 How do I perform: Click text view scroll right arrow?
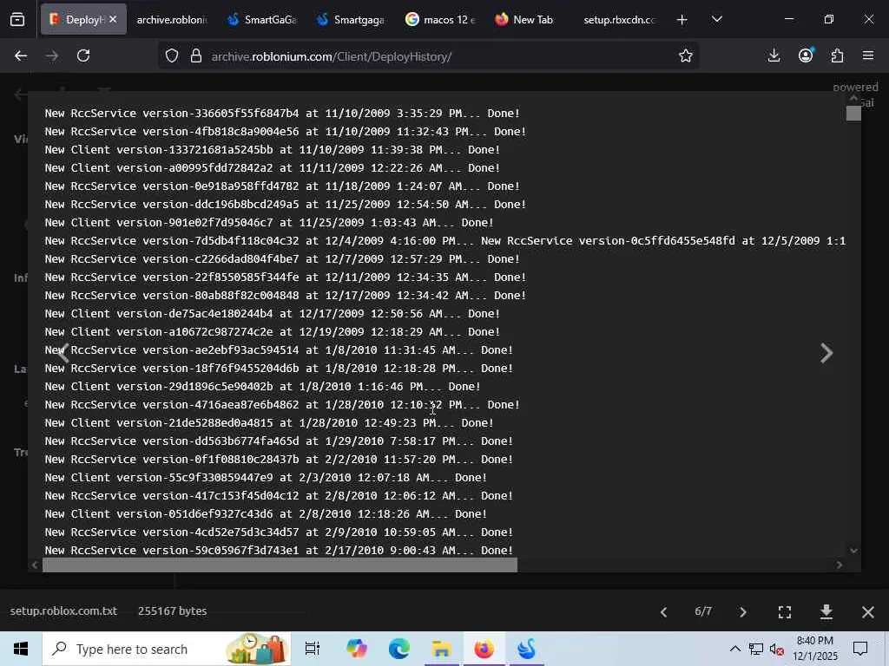pos(840,565)
